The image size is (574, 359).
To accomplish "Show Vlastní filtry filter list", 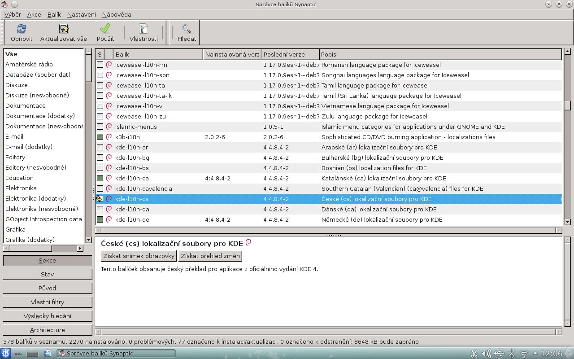I will point(48,302).
